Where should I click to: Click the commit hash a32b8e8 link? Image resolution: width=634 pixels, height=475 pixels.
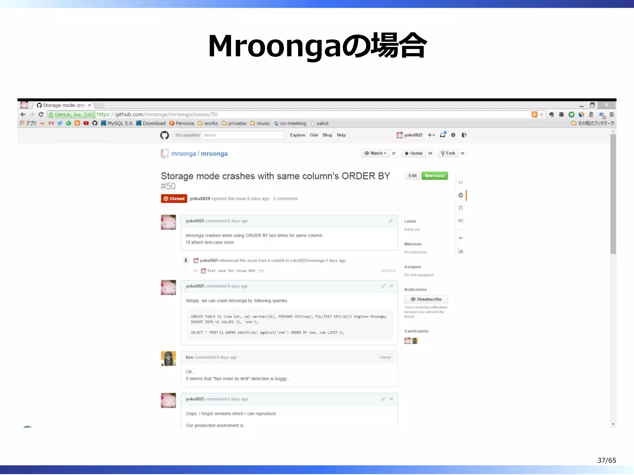(x=388, y=271)
